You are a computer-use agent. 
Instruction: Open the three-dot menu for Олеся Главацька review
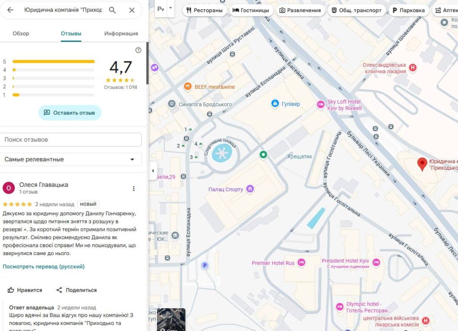[x=134, y=189]
